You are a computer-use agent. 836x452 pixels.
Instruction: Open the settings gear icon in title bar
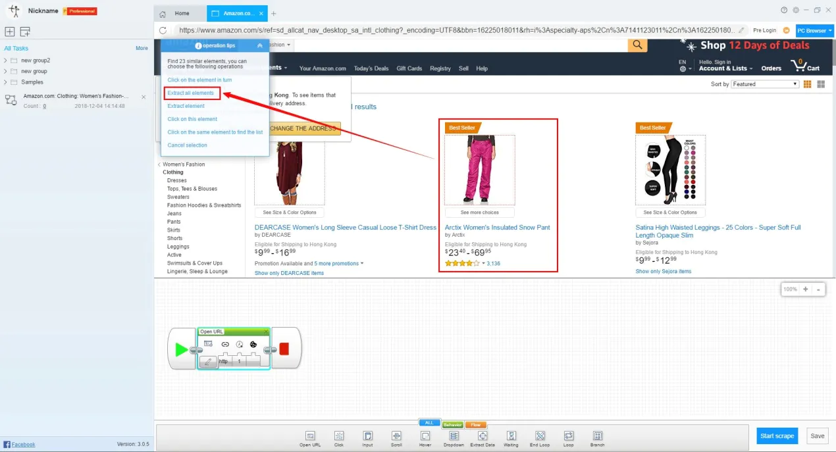click(x=796, y=10)
